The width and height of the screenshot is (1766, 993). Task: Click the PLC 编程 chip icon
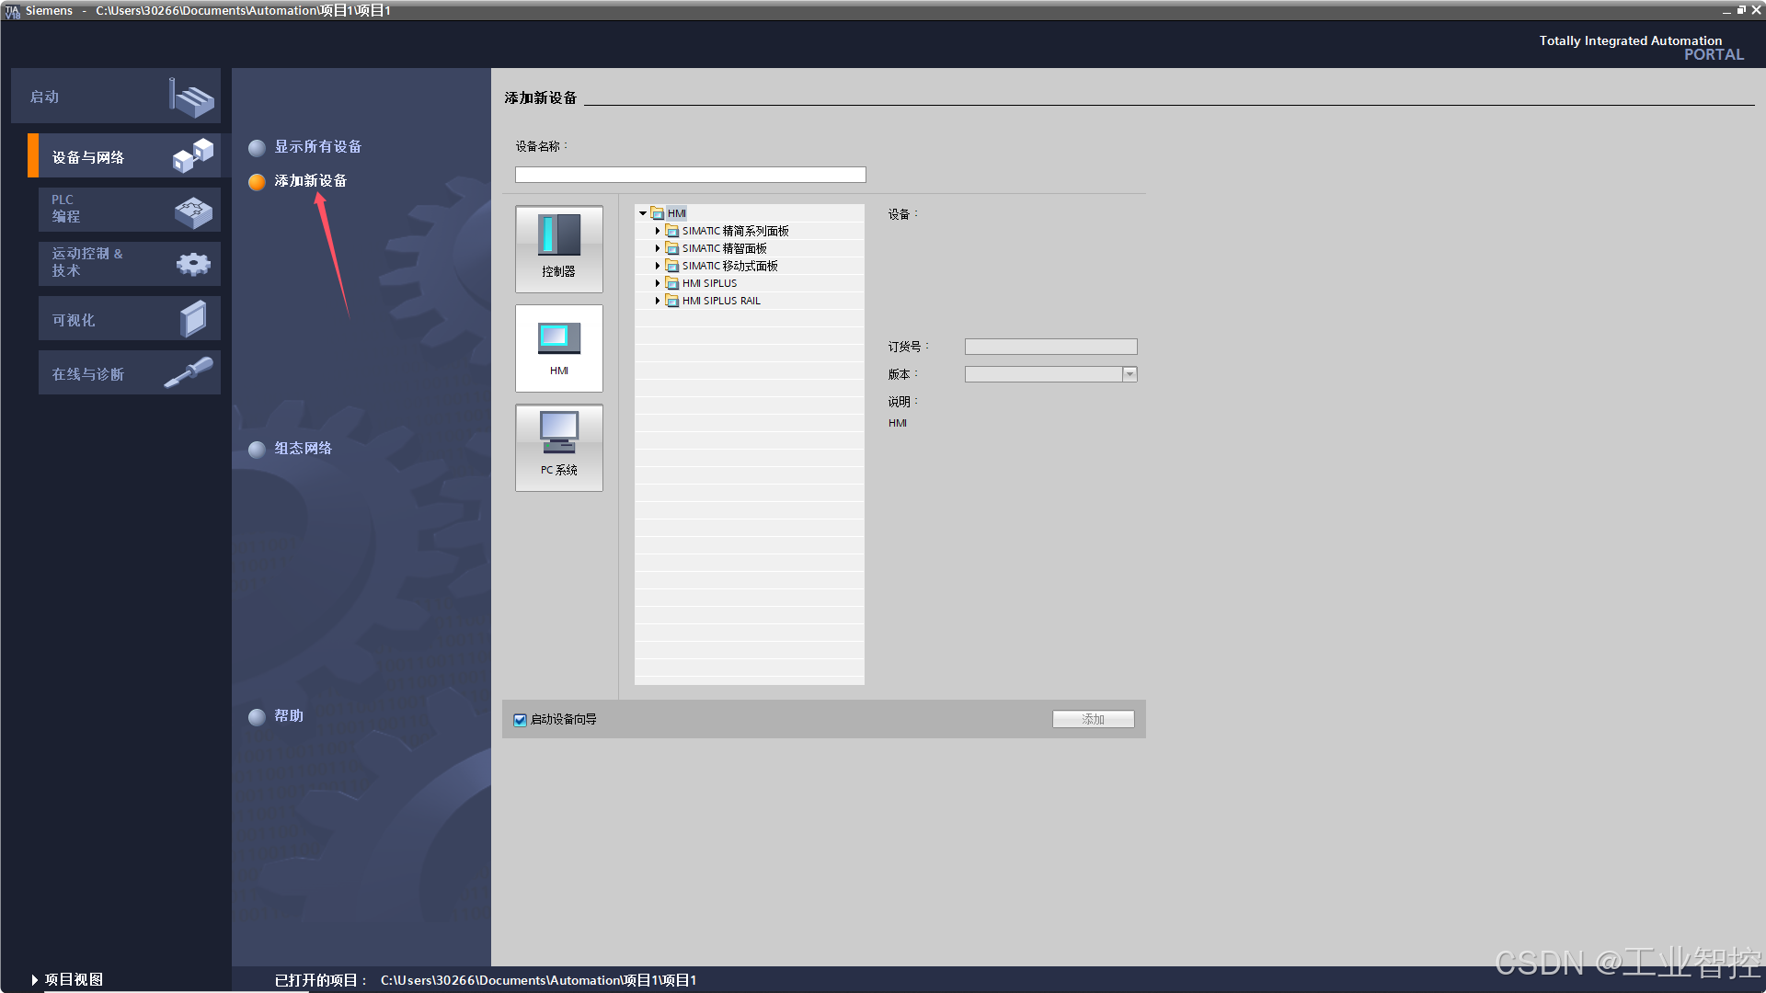(x=193, y=211)
